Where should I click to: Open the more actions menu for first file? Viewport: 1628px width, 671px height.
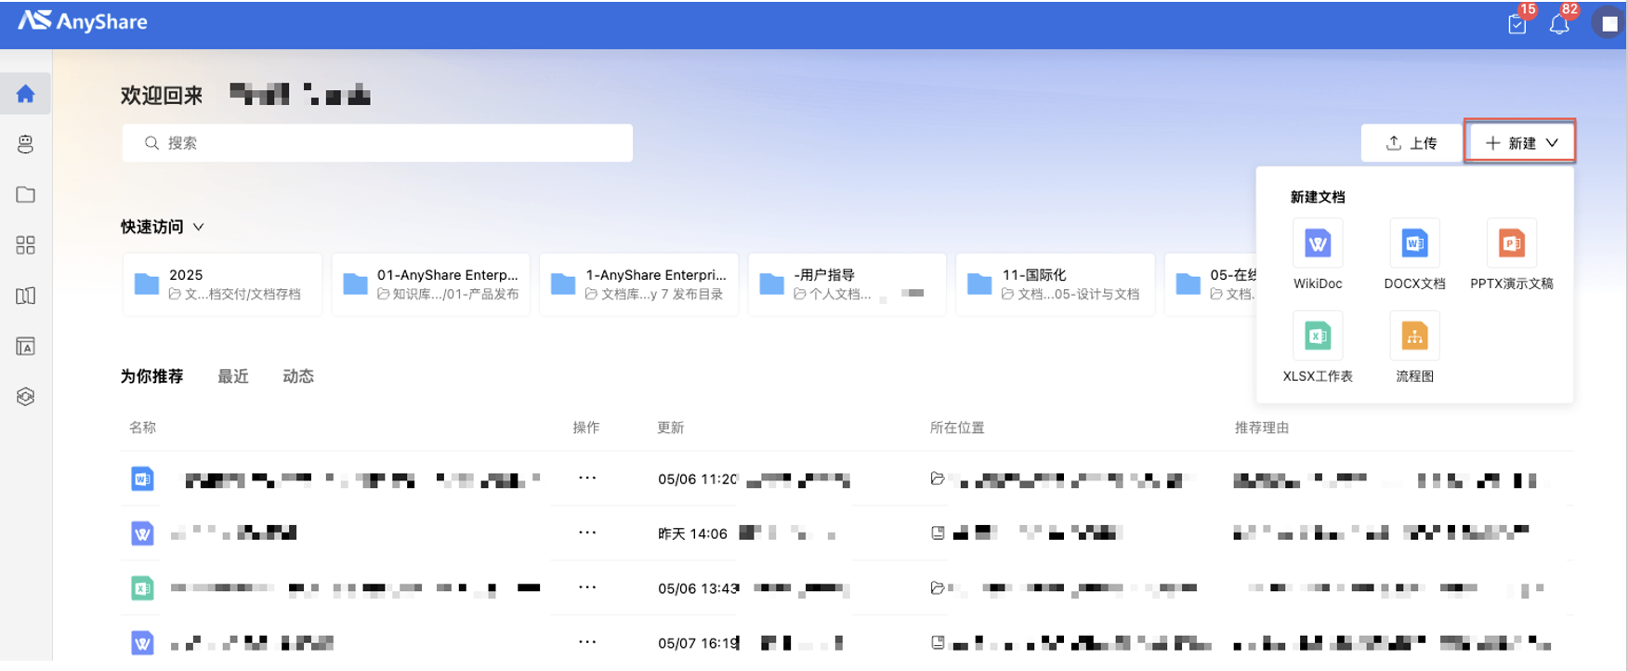(x=587, y=479)
